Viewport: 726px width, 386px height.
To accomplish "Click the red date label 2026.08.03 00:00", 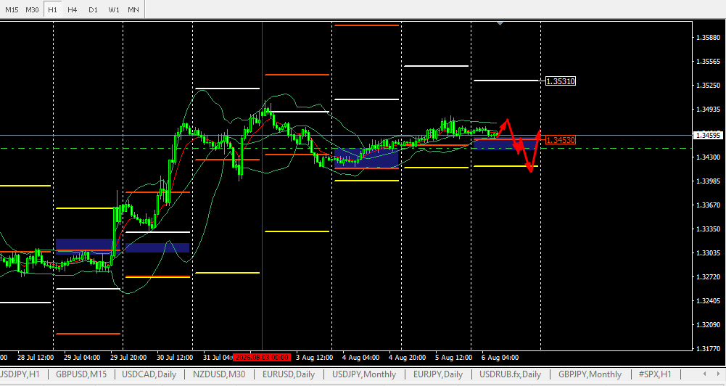I will [262, 357].
